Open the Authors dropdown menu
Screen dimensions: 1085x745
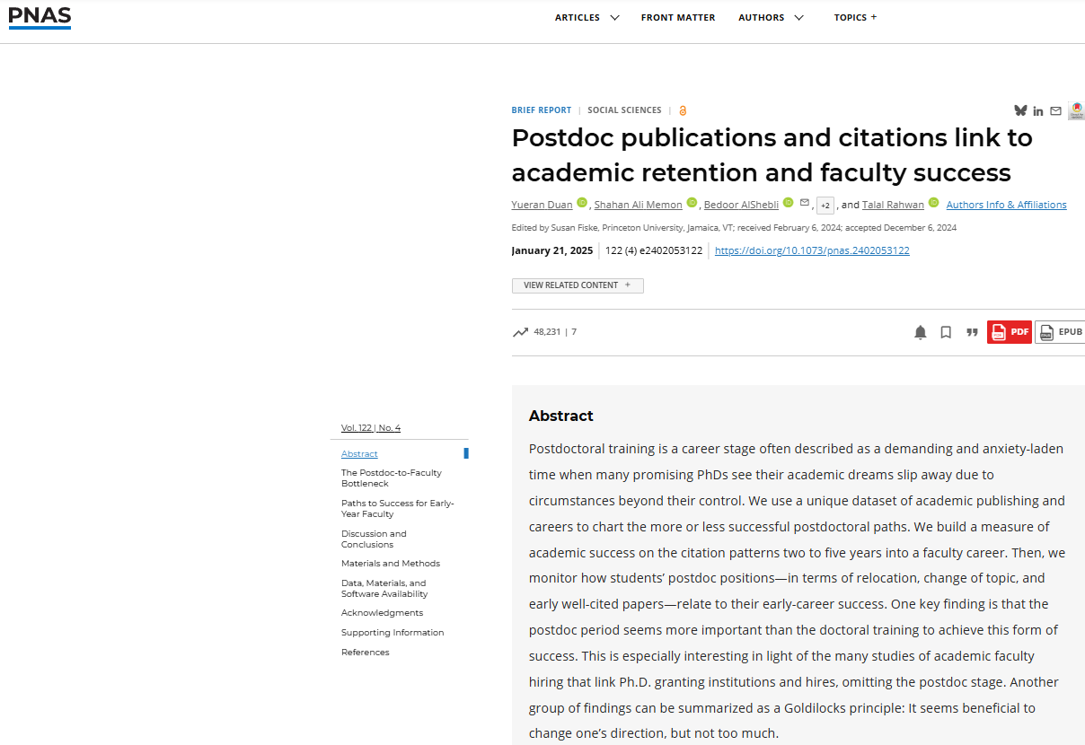tap(771, 17)
